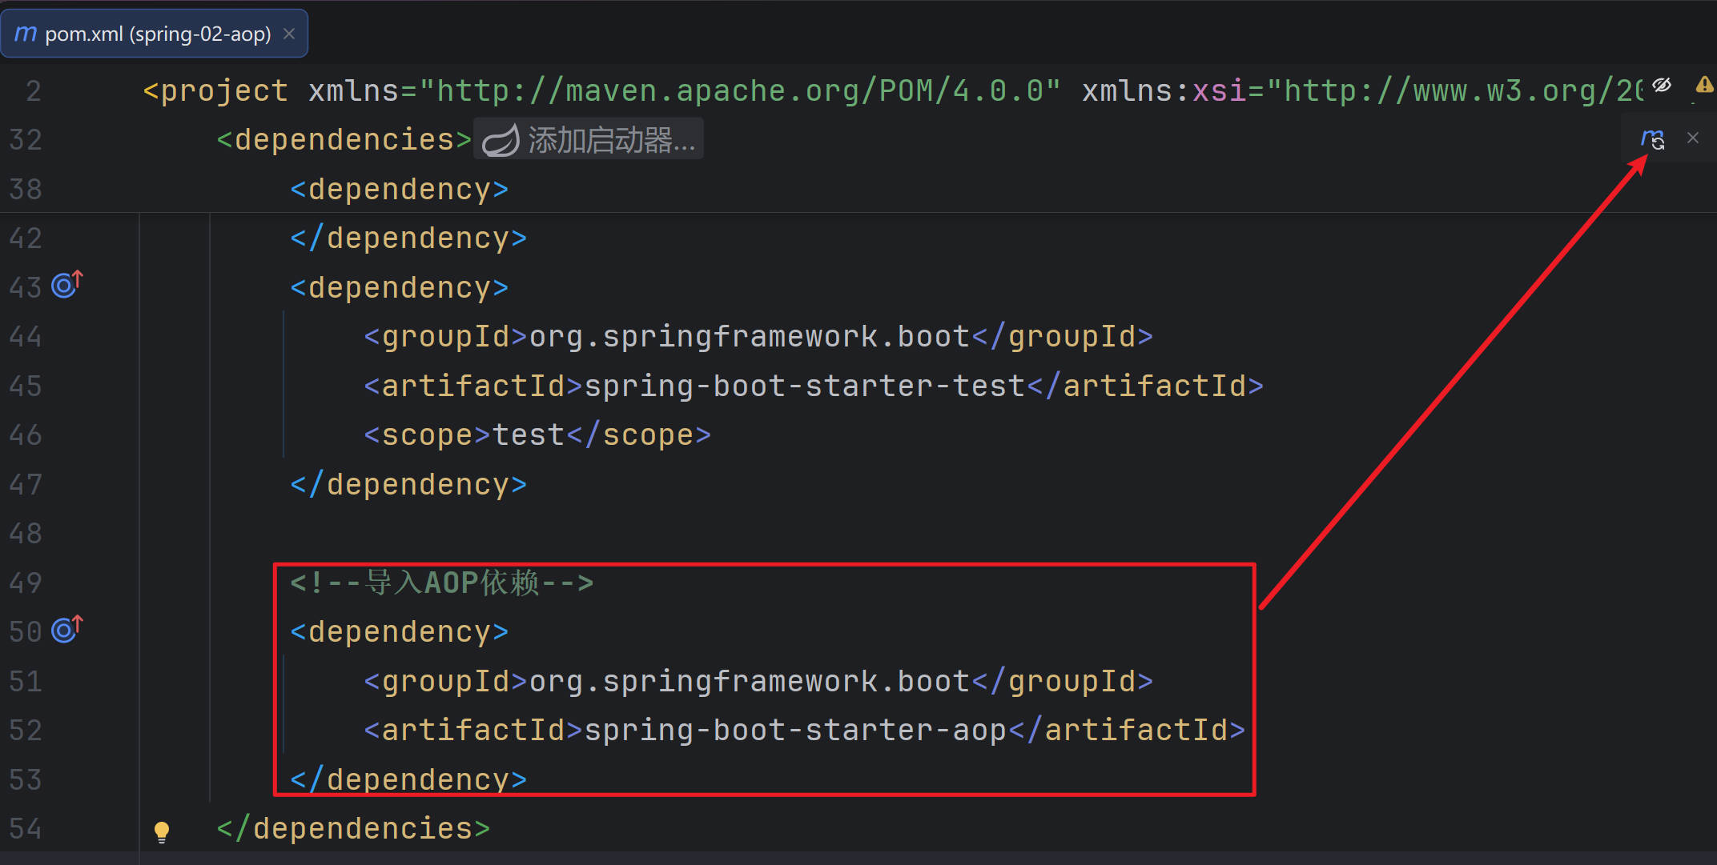Click the closing dependencies tag on line 54
Image resolution: width=1717 pixels, height=865 pixels.
pos(353,829)
